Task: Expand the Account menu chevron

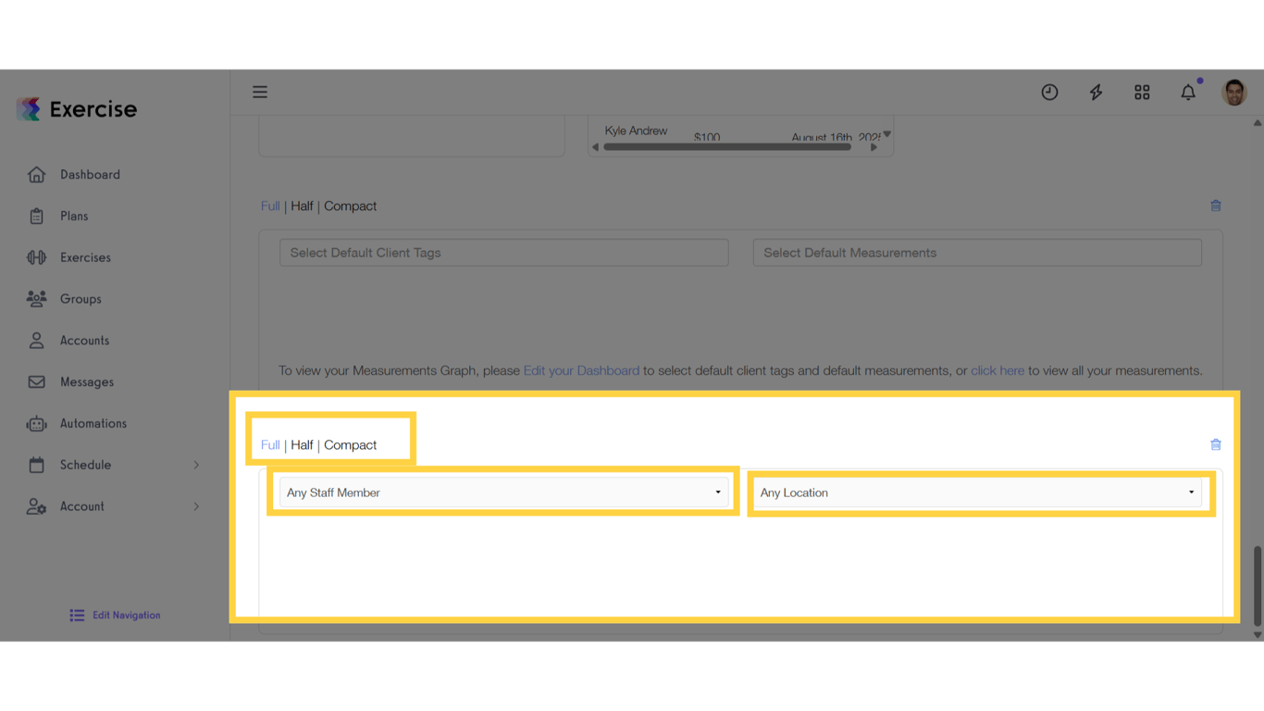Action: click(195, 506)
